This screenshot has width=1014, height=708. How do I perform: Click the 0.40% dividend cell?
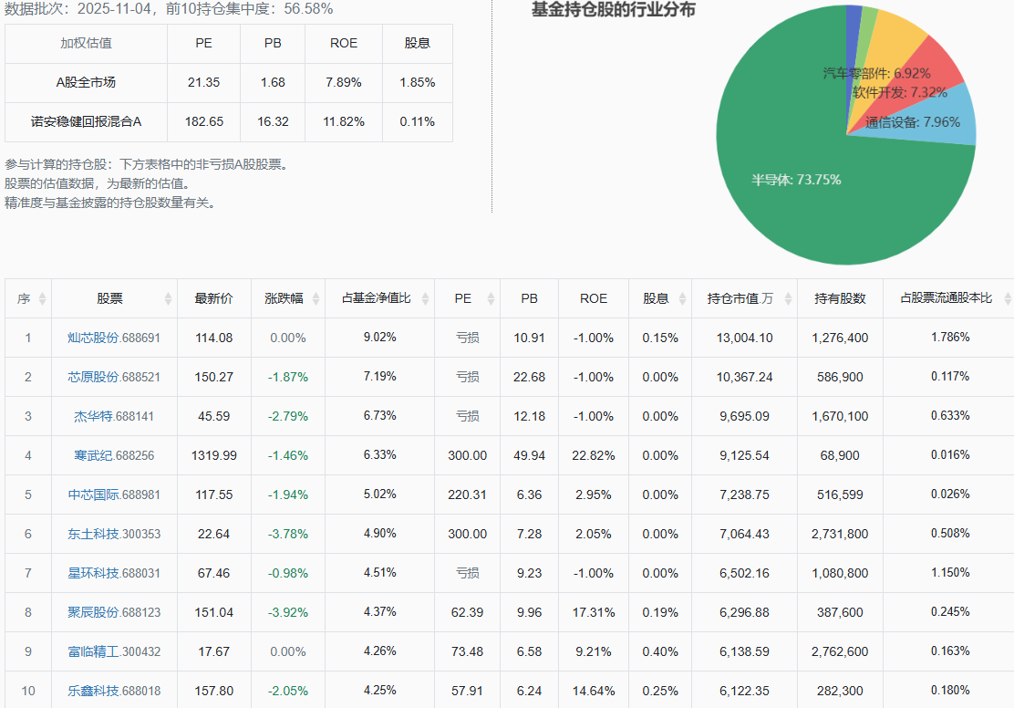tap(659, 651)
